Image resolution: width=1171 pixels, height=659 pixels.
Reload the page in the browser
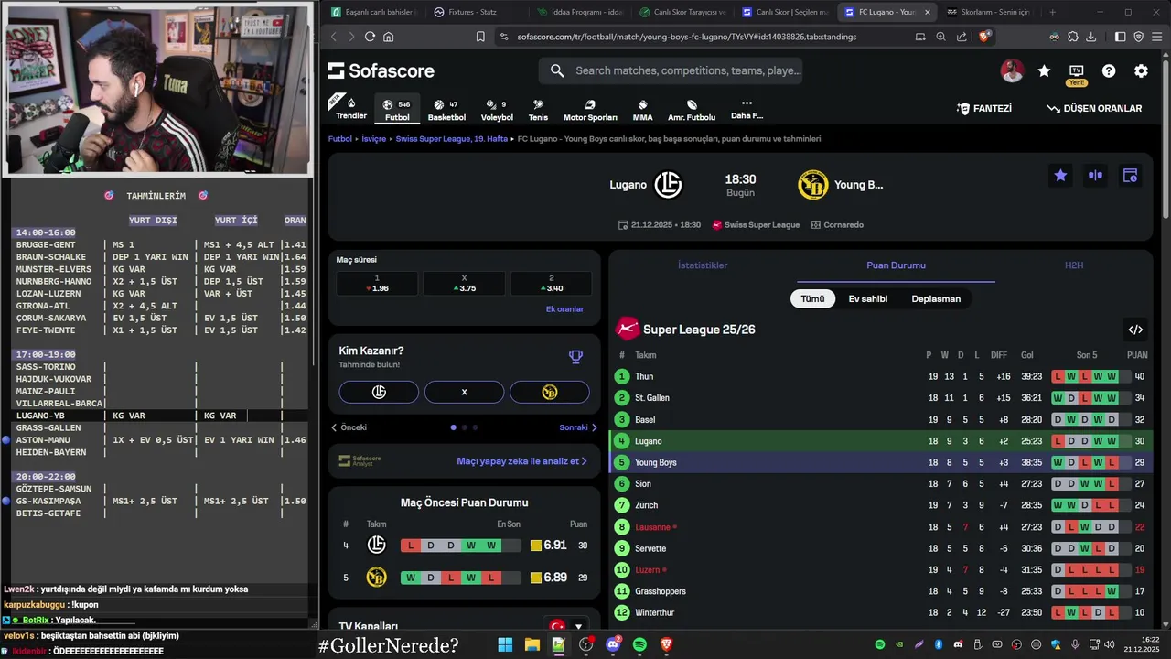pyautogui.click(x=370, y=37)
